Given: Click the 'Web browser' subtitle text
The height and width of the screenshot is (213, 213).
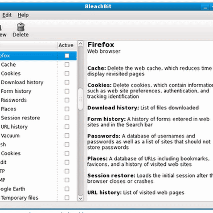Looking at the screenshot, I should 104,51.
